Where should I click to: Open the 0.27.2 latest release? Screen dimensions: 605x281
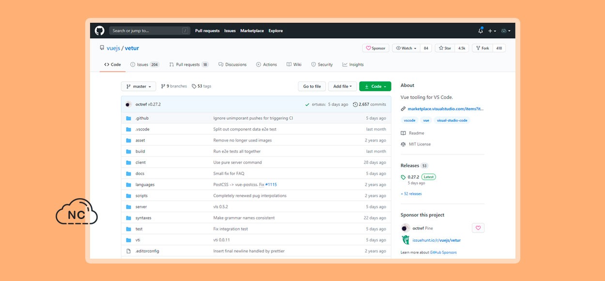[413, 177]
